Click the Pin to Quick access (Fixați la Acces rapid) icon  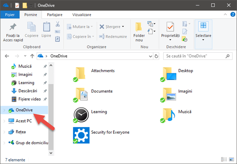click(13, 27)
